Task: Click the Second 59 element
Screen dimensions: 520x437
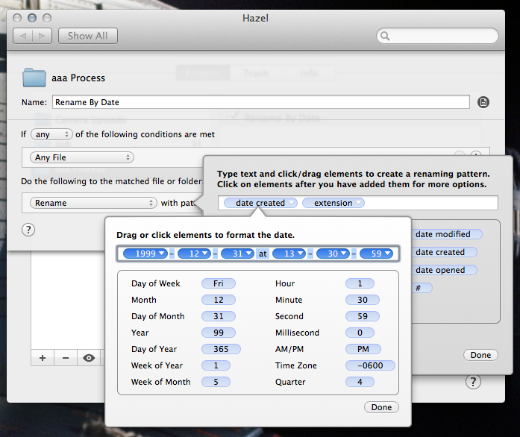Action: 363,316
